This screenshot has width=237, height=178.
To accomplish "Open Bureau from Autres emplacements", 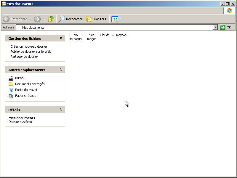I will click(x=20, y=78).
